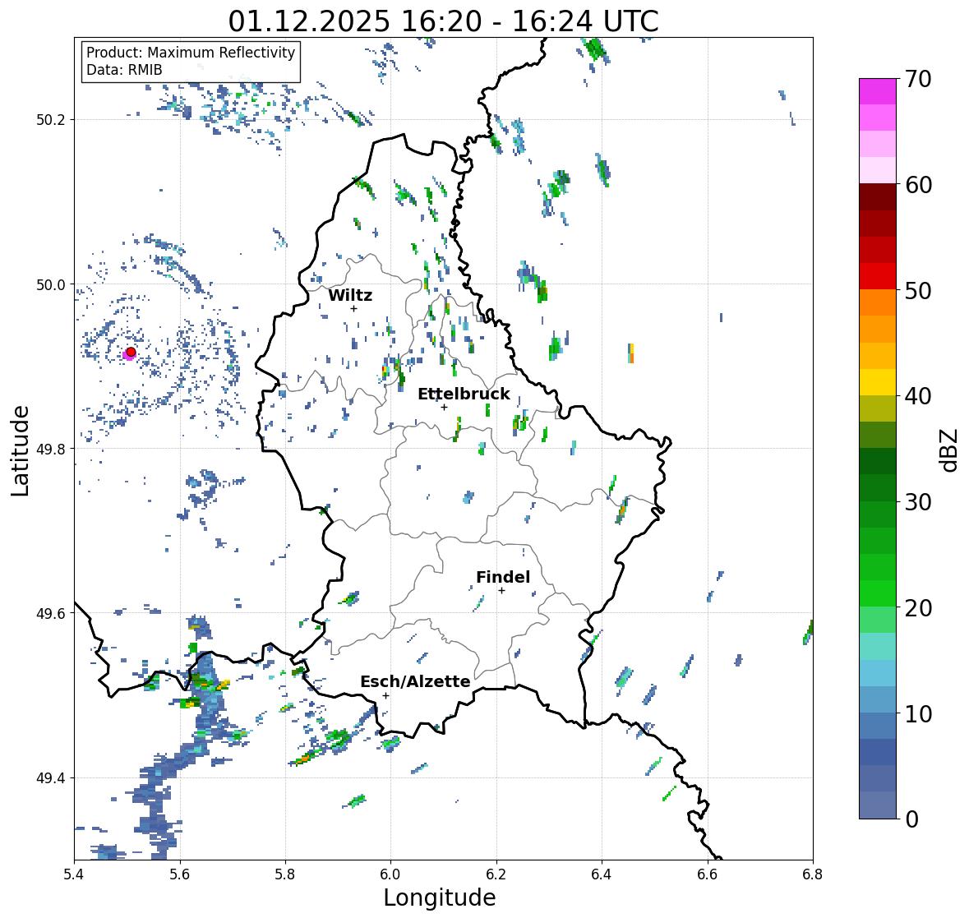Click the 6.0 longitude tick label
Screen dimensions: 969x918
[x=390, y=874]
